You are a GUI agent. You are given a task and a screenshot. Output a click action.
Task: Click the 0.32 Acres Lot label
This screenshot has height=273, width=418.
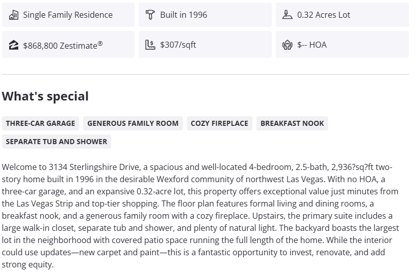tap(324, 15)
